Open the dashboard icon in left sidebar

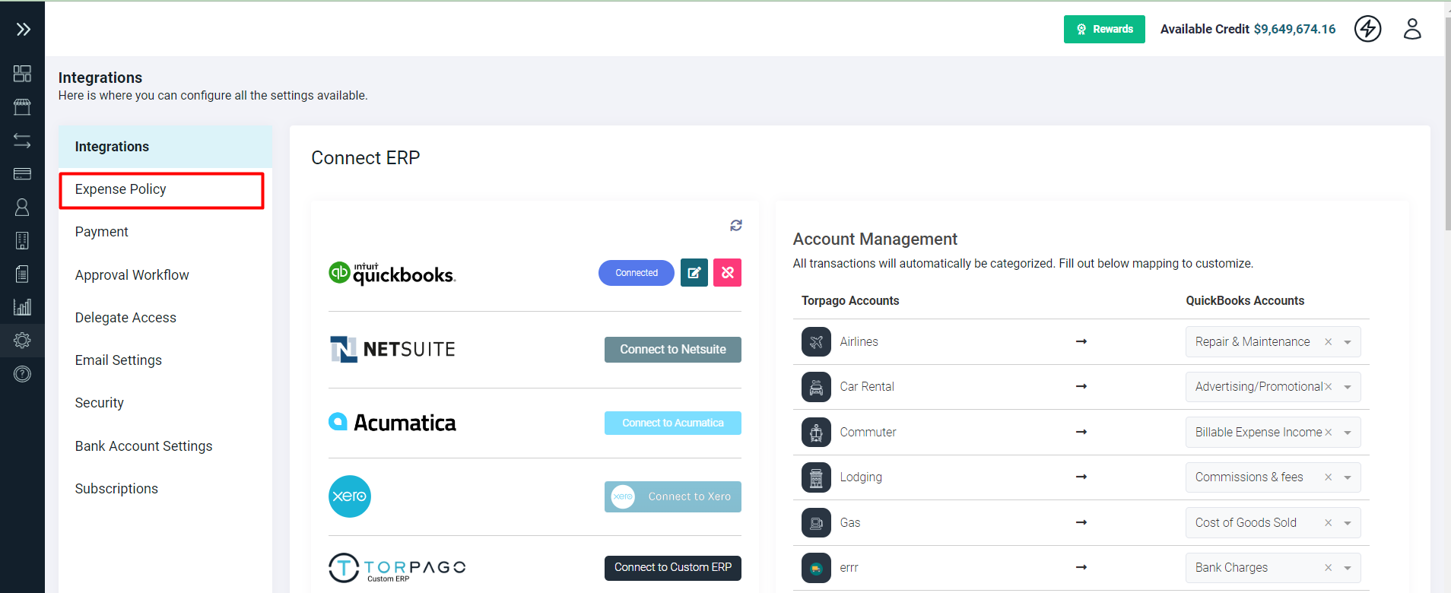tap(22, 73)
